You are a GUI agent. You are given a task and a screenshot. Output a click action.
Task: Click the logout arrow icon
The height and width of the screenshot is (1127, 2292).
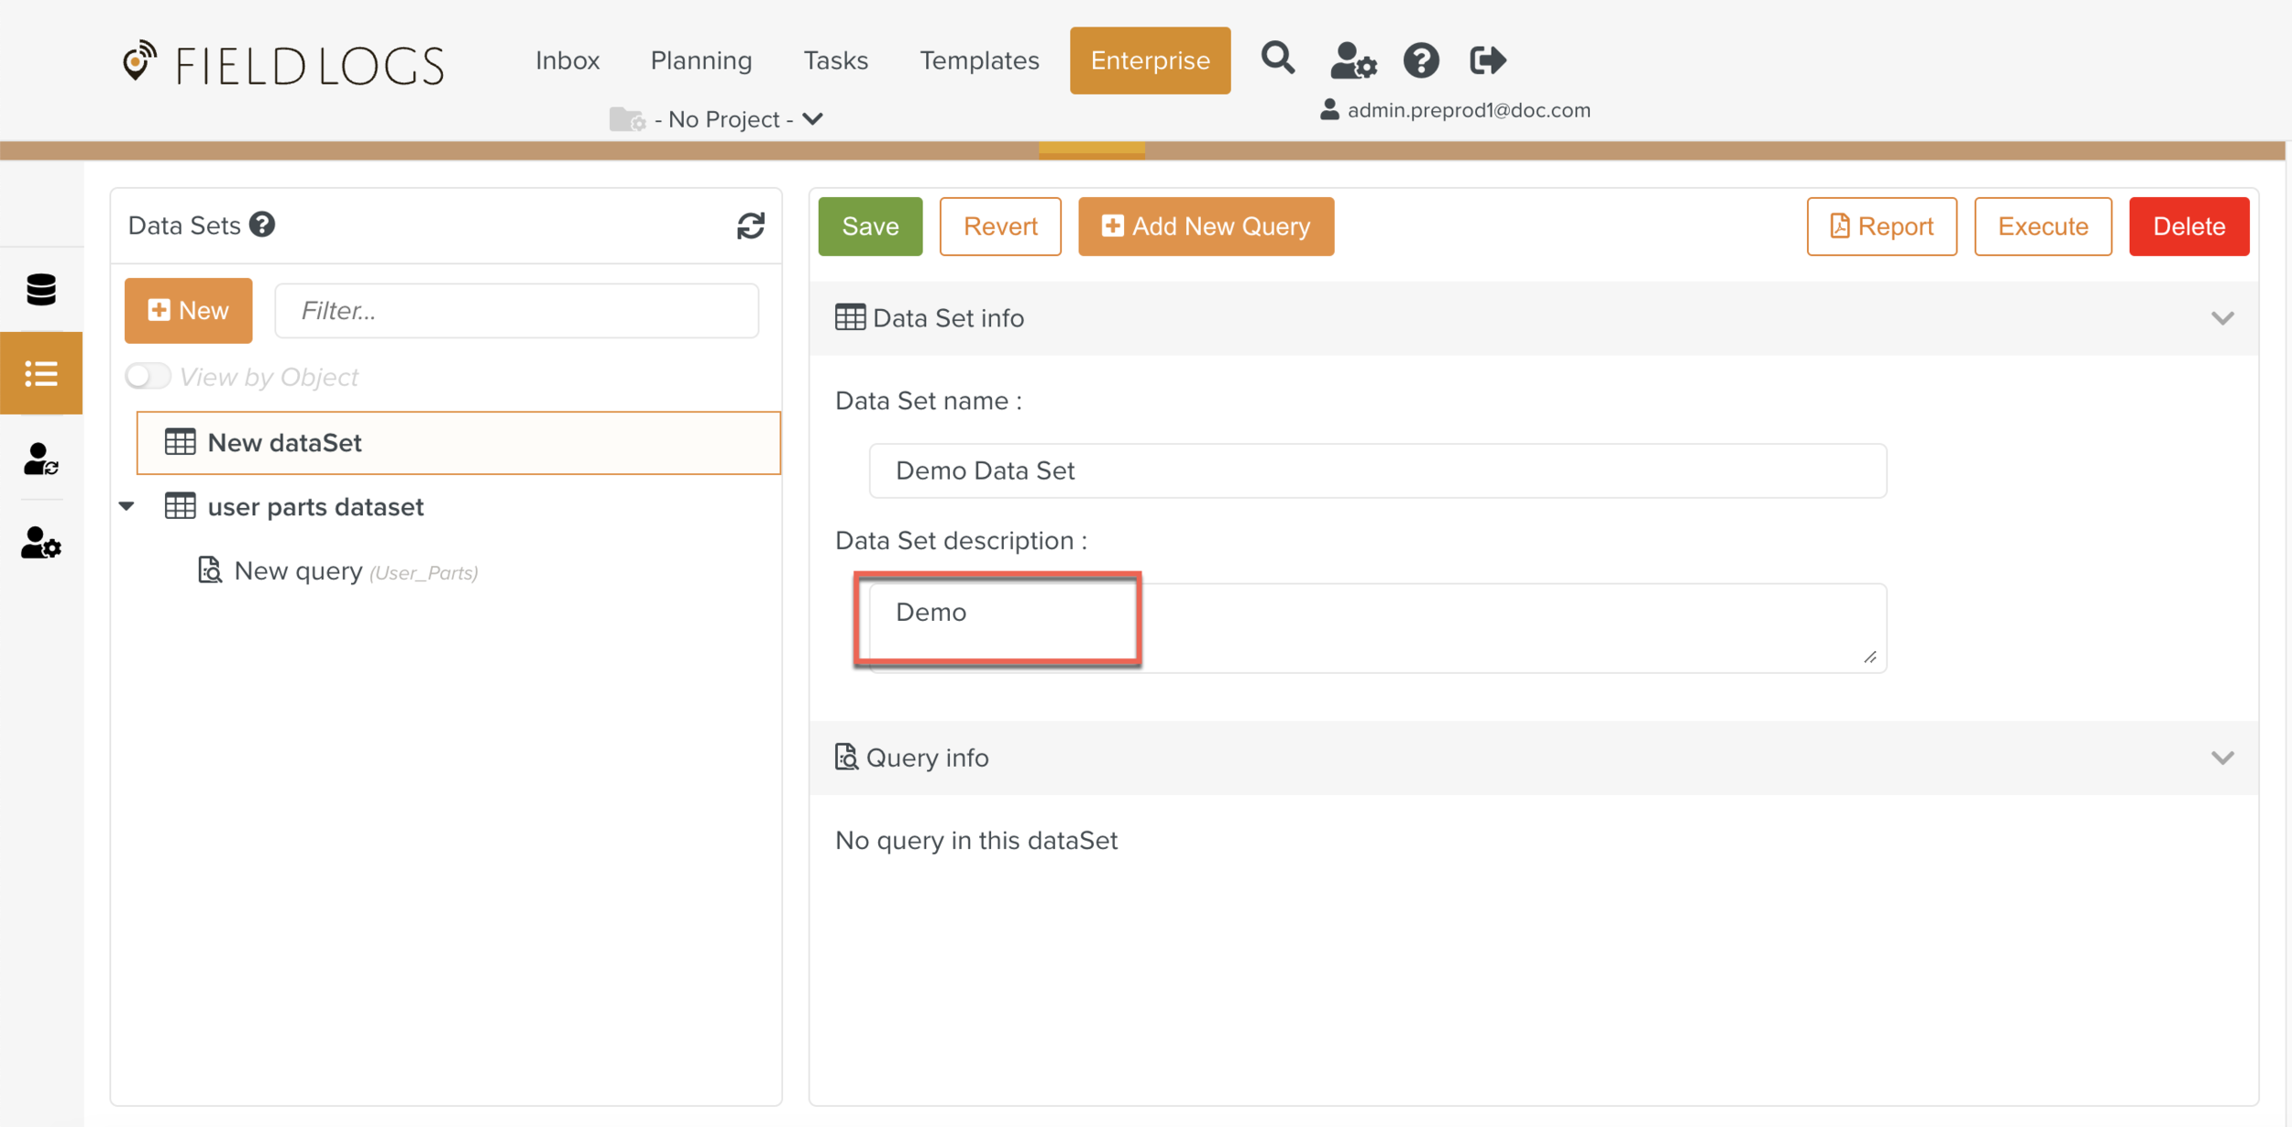point(1487,61)
